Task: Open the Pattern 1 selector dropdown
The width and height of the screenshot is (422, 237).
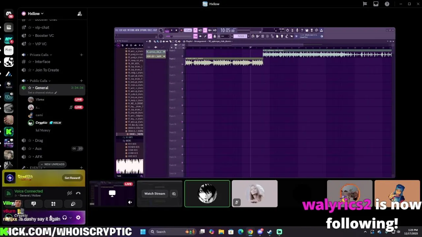Action: (x=240, y=36)
